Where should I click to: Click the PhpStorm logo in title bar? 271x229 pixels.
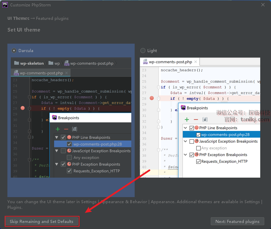(x=5, y=5)
